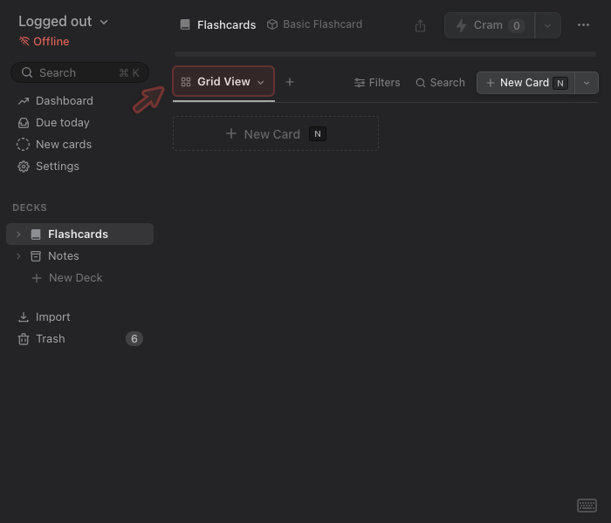Expand the Flashcards deck tree arrow

click(18, 234)
